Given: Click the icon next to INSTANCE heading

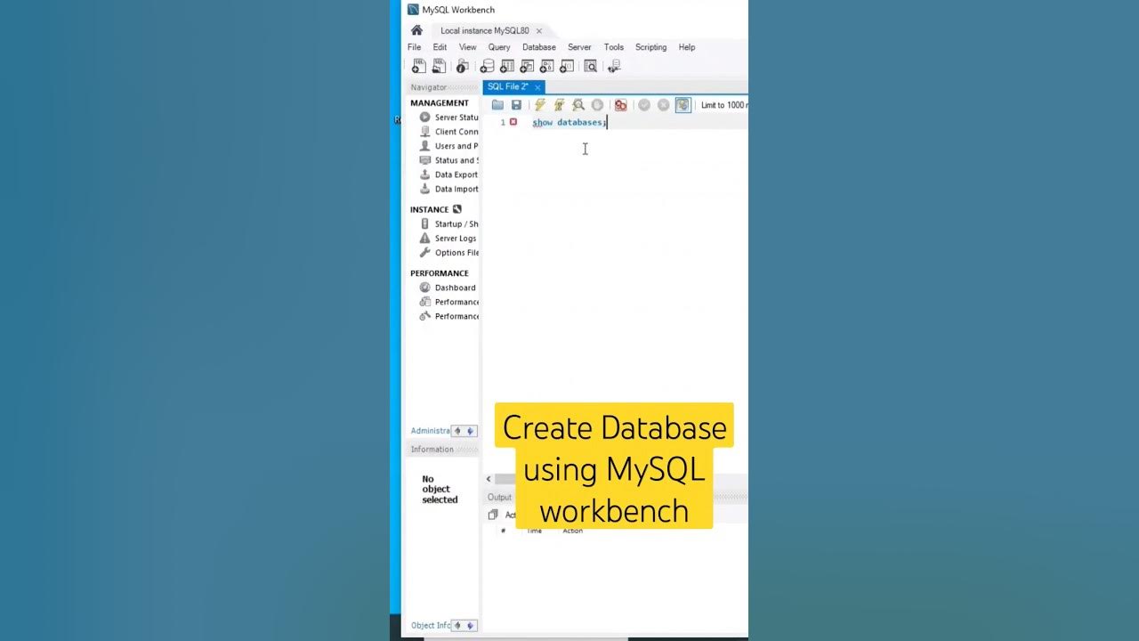Looking at the screenshot, I should coord(457,209).
